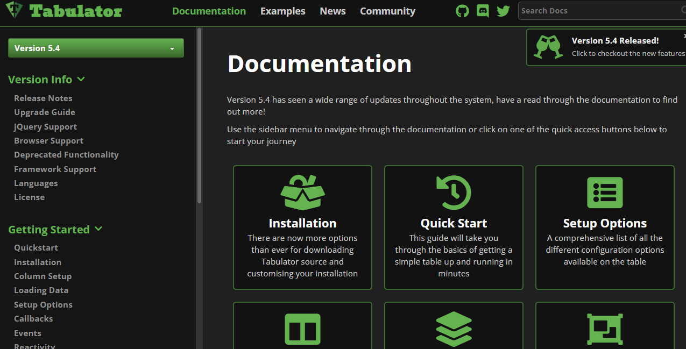Click the Installation card title
Image resolution: width=686 pixels, height=349 pixels.
pyautogui.click(x=302, y=223)
